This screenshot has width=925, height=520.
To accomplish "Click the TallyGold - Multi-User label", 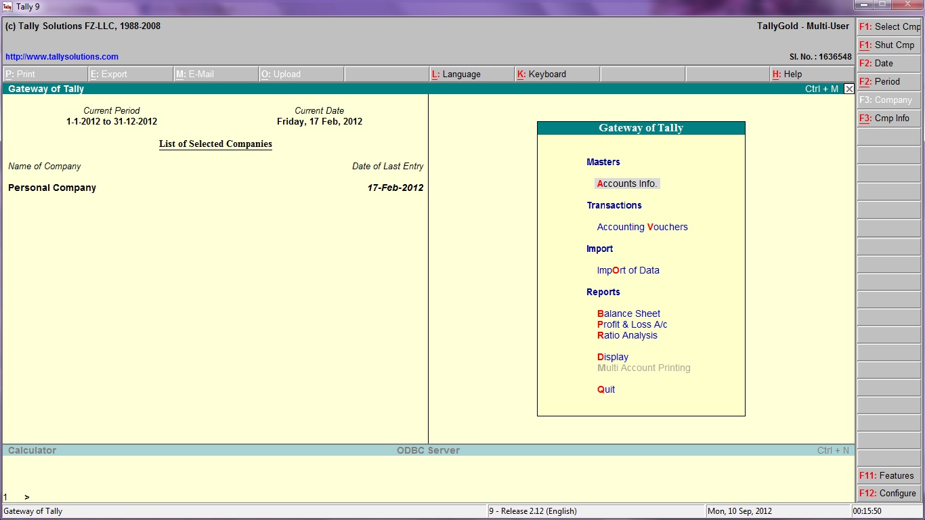I will click(x=803, y=26).
